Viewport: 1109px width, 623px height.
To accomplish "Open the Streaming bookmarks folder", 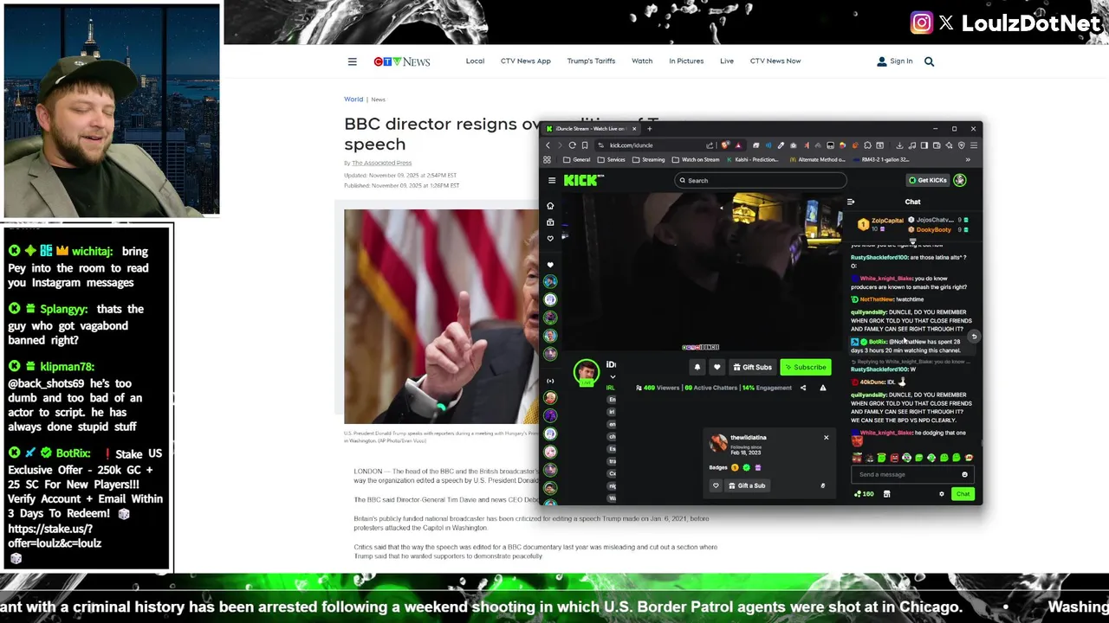I will 648,160.
